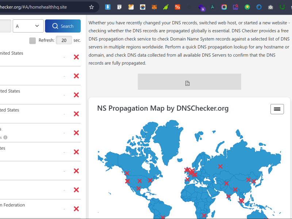Open the MetaMask fox extension
The image size is (292, 219).
[154, 7]
